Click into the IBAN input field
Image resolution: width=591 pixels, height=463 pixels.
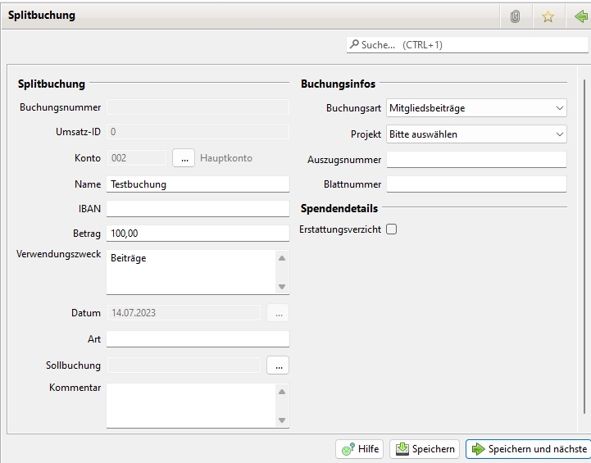point(198,209)
